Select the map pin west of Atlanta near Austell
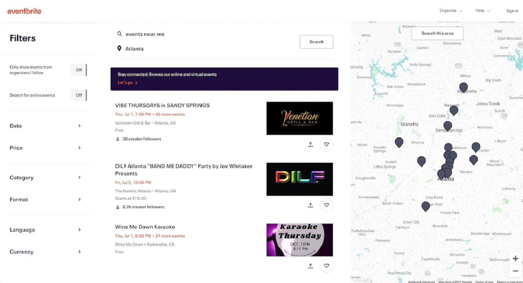This screenshot has width=523, height=283. [421, 161]
